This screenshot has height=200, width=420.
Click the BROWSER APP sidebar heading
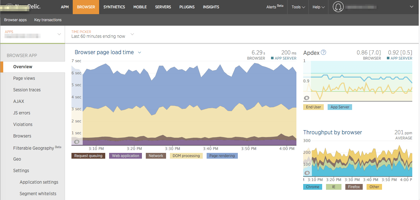coord(22,55)
